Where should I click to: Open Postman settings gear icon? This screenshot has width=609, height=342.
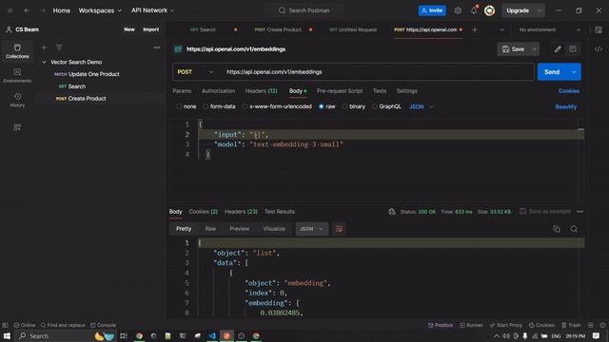point(458,10)
